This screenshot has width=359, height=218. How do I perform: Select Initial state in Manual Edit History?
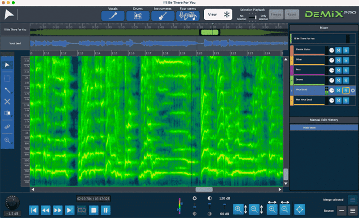(324, 128)
